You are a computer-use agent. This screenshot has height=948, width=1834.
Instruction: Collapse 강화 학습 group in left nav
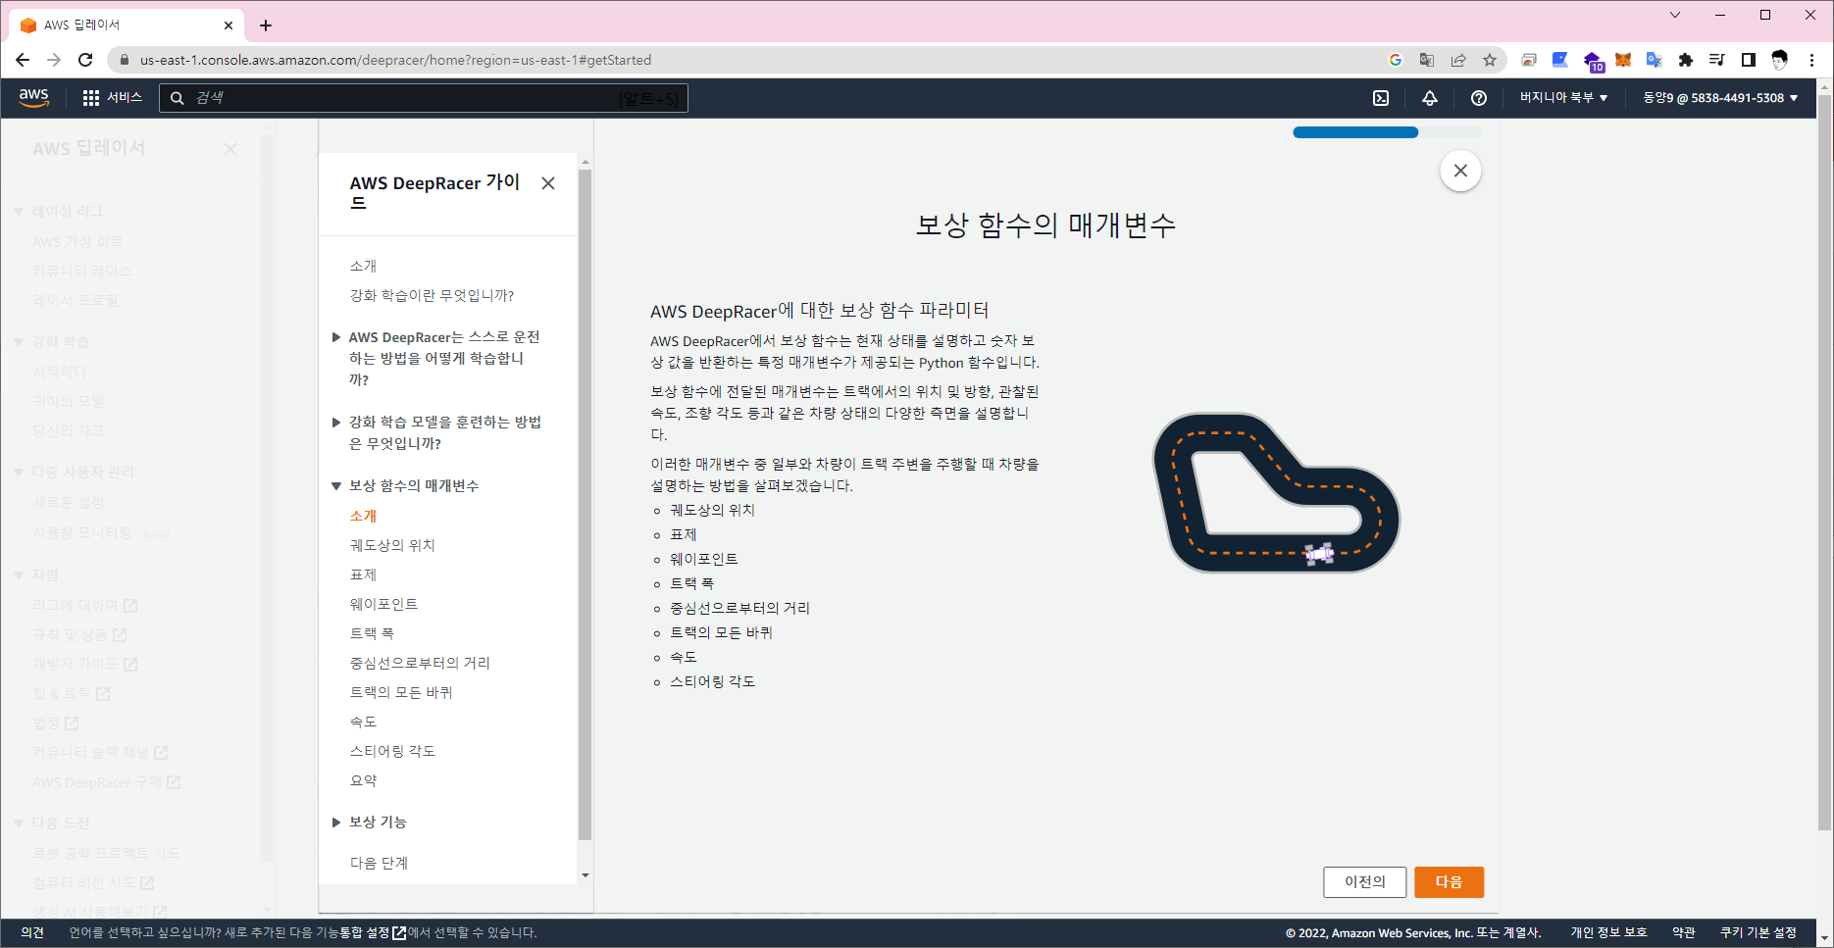pos(19,341)
